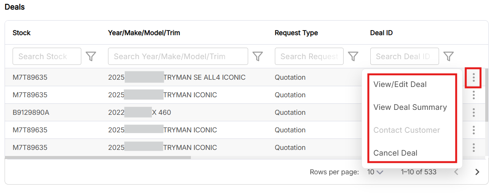Screen dimensions: 494x193
Task: Open three-dot menu for B9129890A row
Action: click(473, 113)
